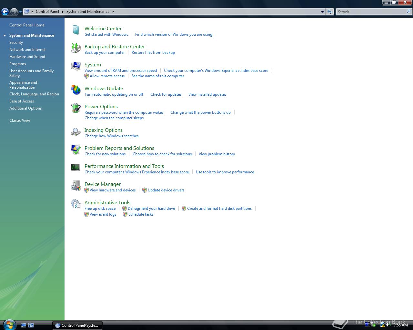
Task: Open the Administrative Tools gear icon
Action: 76,204
